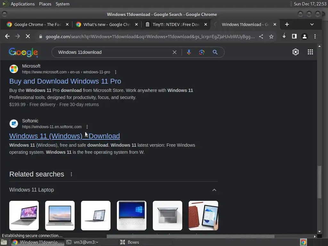Submit search with magnifier icon
This screenshot has width=328, height=246.
(x=215, y=52)
